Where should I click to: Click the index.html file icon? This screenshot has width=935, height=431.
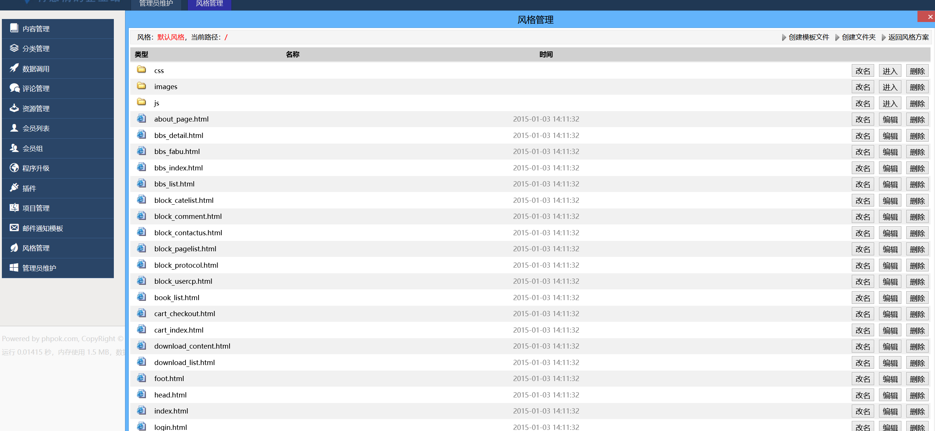pyautogui.click(x=141, y=410)
